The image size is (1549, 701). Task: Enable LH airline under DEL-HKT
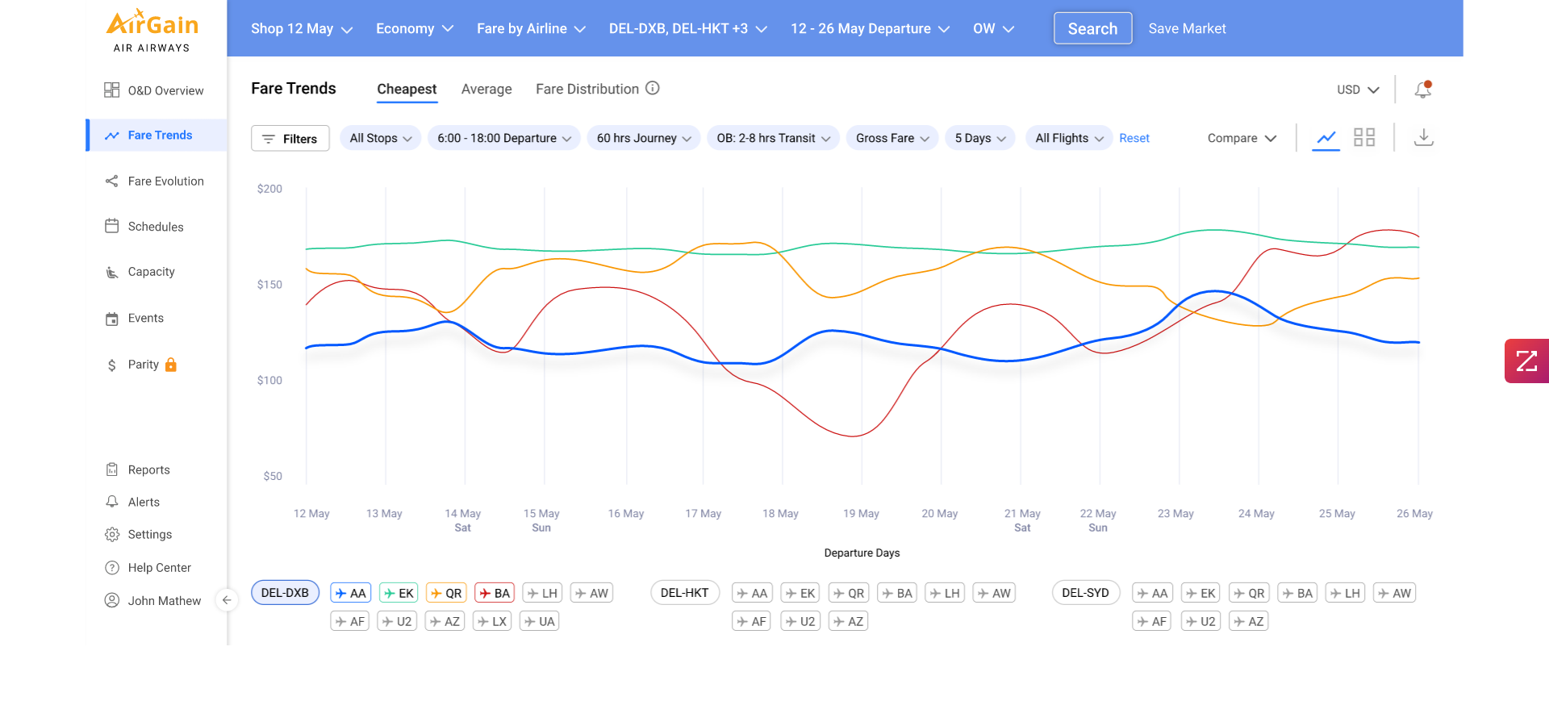pos(944,593)
